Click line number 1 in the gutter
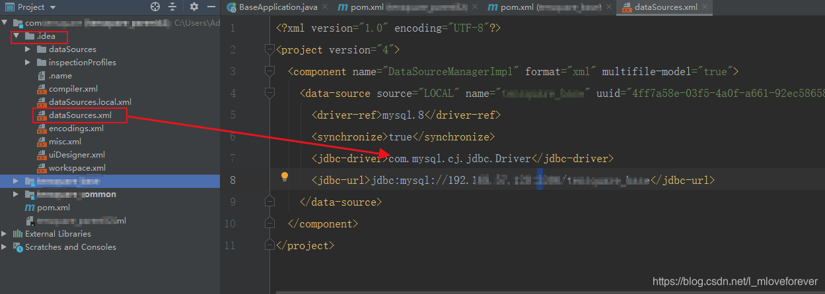Viewport: 825px width, 294px height. point(232,28)
